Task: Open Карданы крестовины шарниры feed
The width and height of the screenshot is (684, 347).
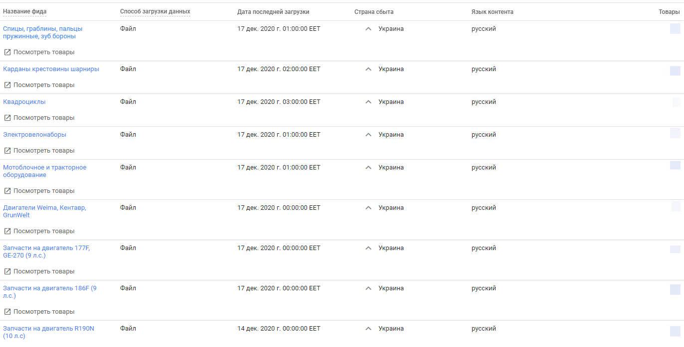Action: point(51,69)
